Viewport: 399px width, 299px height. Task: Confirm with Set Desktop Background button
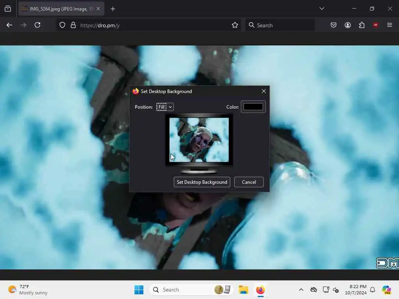coord(202,182)
